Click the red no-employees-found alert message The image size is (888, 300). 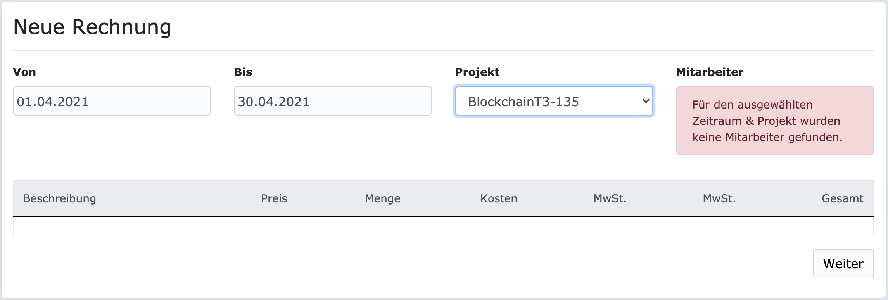pos(775,121)
